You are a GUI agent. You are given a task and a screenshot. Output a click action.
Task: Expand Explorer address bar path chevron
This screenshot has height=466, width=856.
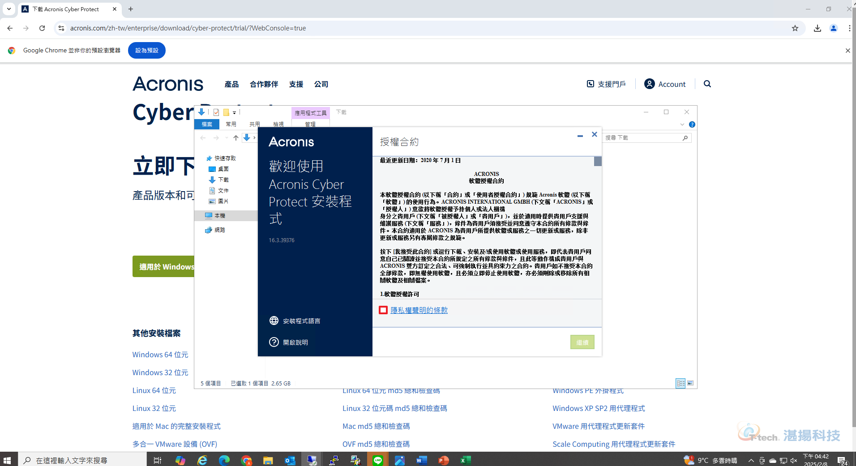[x=254, y=138]
